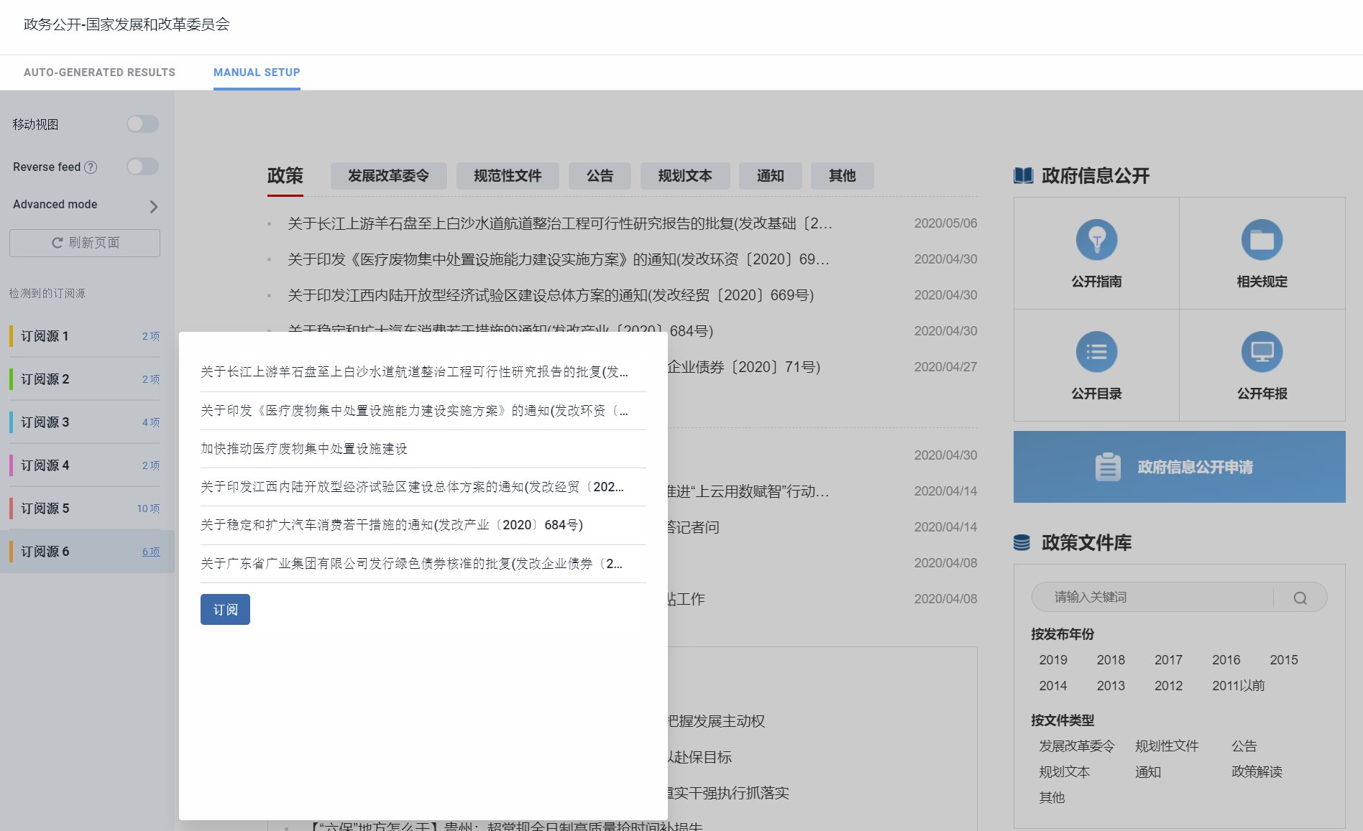The height and width of the screenshot is (831, 1363).
Task: Click the 公开年报 monitor icon
Action: tap(1262, 352)
